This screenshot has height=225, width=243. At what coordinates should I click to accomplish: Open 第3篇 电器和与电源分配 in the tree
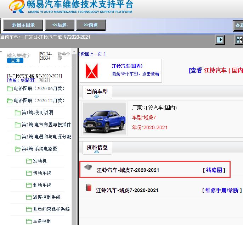(46, 137)
